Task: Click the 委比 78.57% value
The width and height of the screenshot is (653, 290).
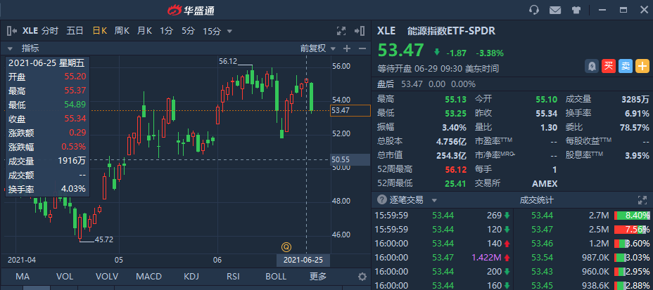Action: [x=635, y=128]
